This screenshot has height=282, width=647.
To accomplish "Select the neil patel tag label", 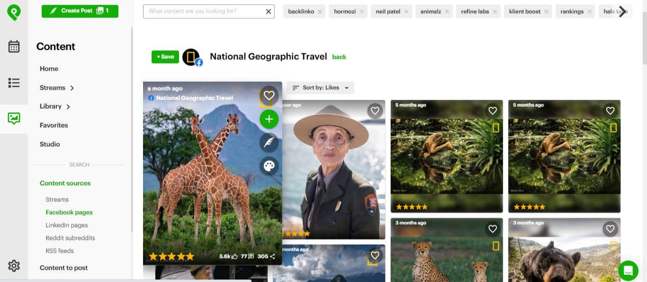I will (x=388, y=11).
